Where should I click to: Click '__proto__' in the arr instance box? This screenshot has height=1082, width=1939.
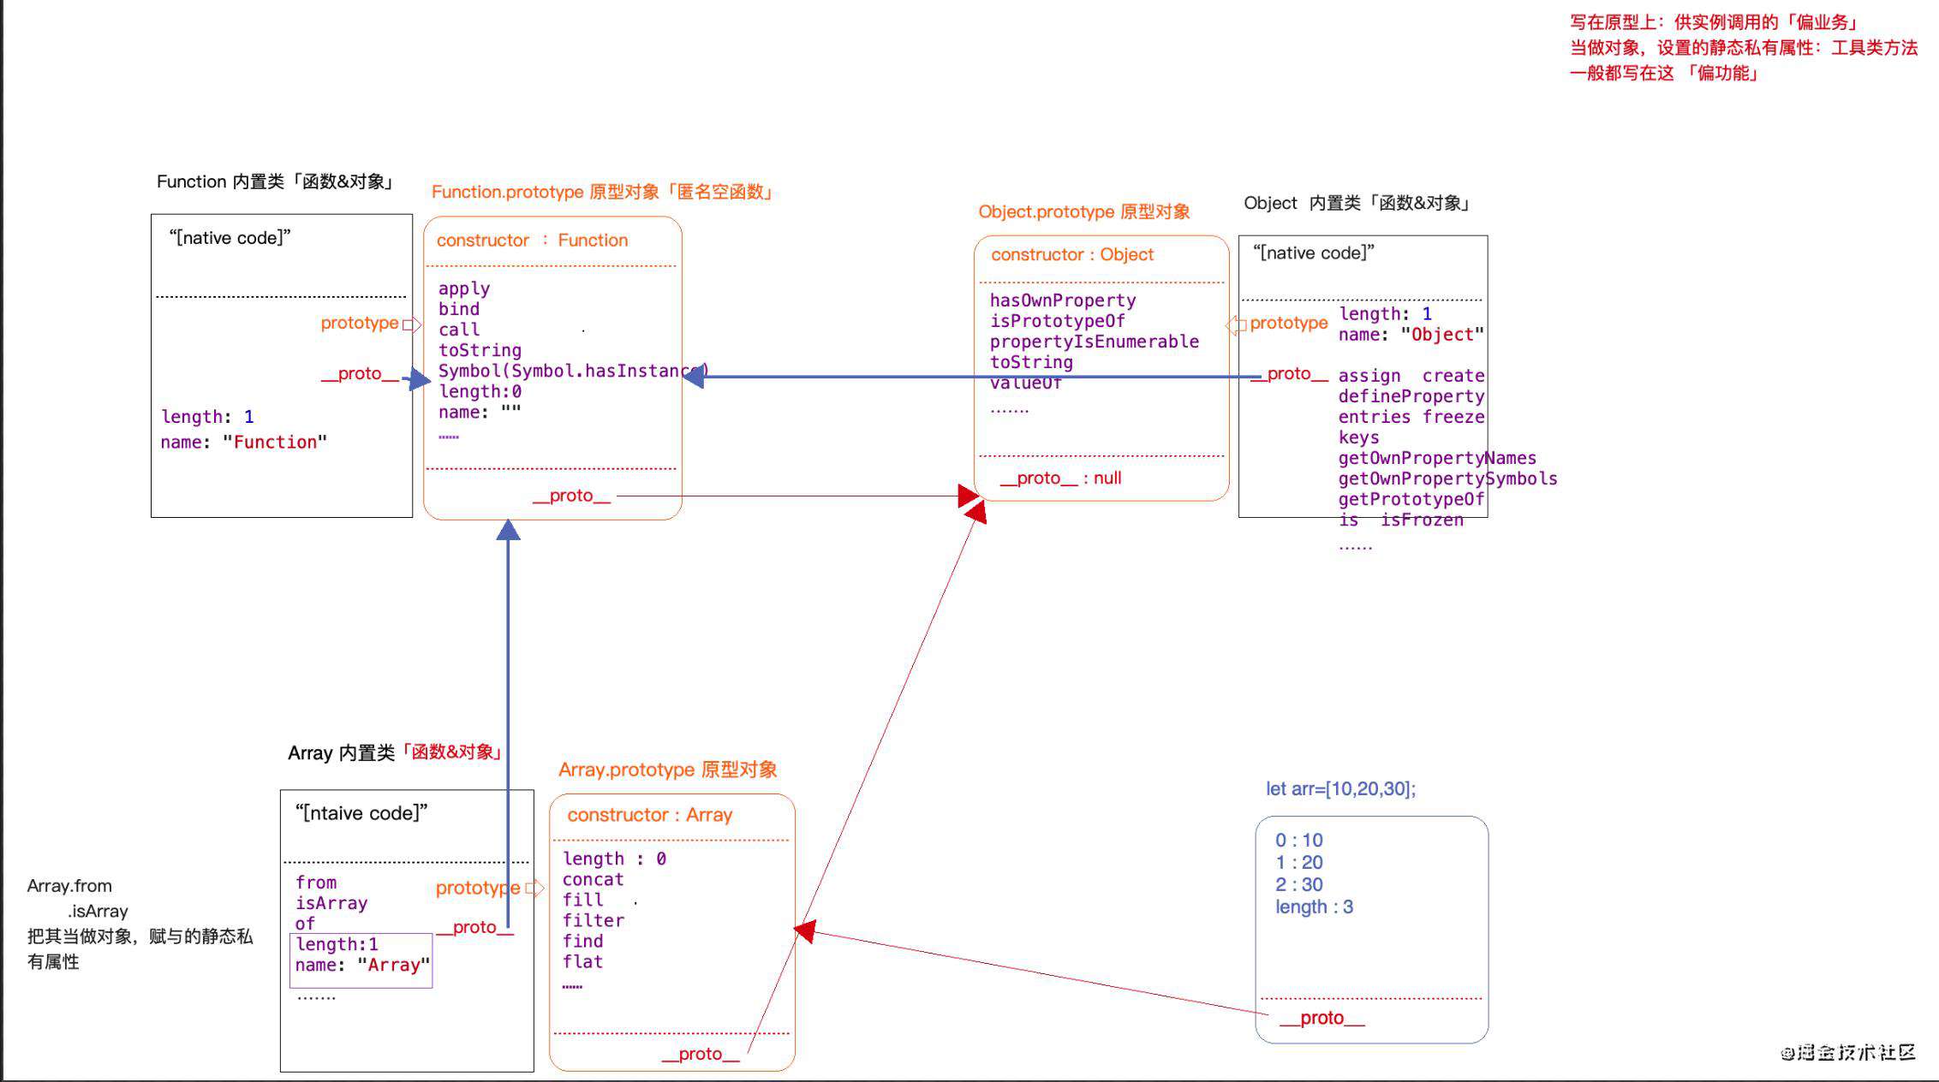tap(1322, 1018)
